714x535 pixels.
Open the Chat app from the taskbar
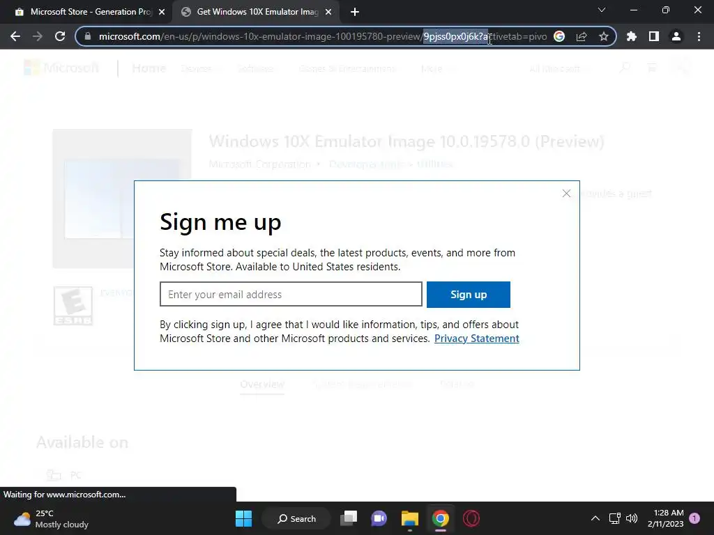[x=379, y=518]
